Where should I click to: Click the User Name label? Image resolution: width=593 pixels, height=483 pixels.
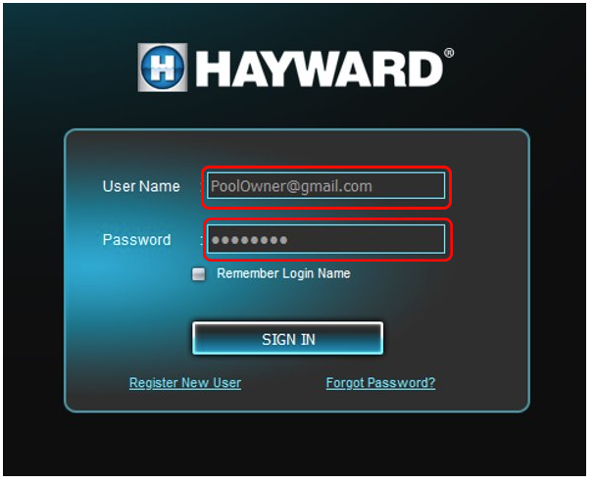(142, 187)
